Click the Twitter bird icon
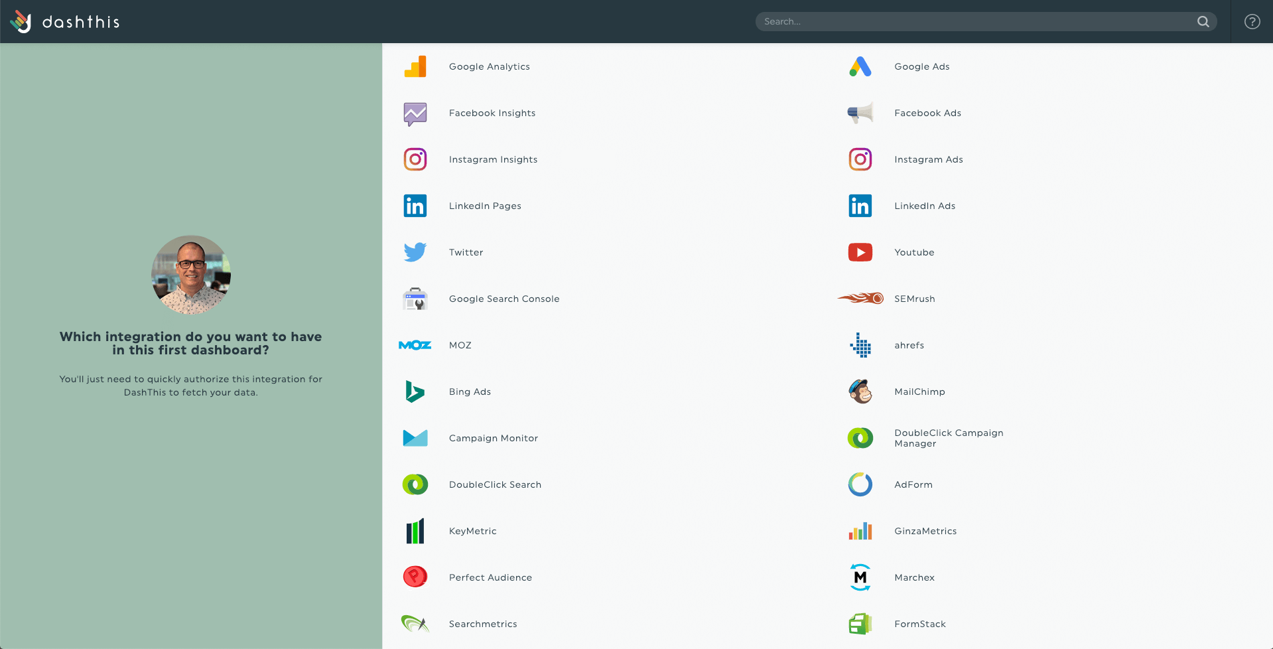1273x649 pixels. tap(415, 252)
